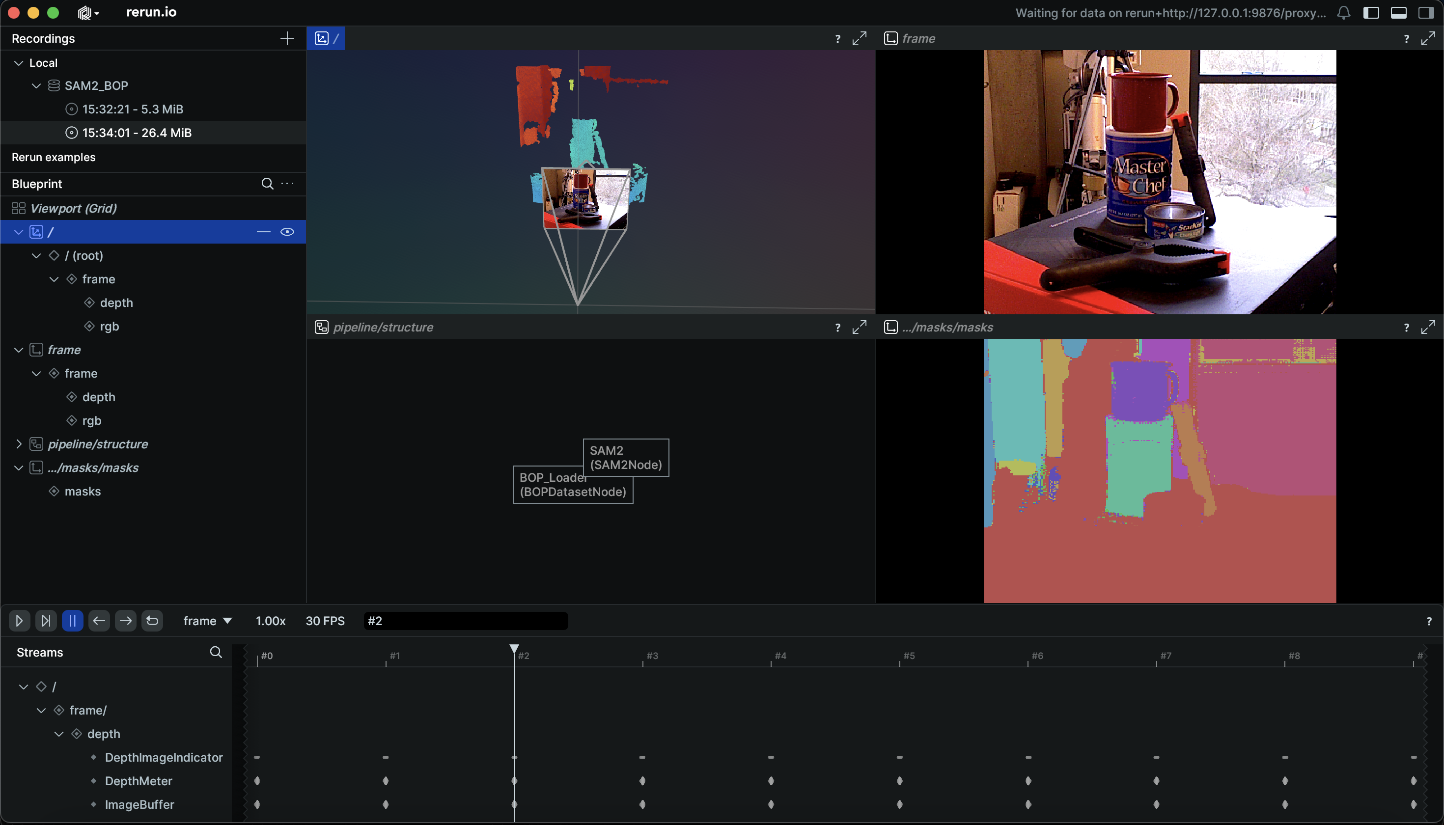Click the help icon of the frame view
1444x825 pixels.
(1406, 38)
